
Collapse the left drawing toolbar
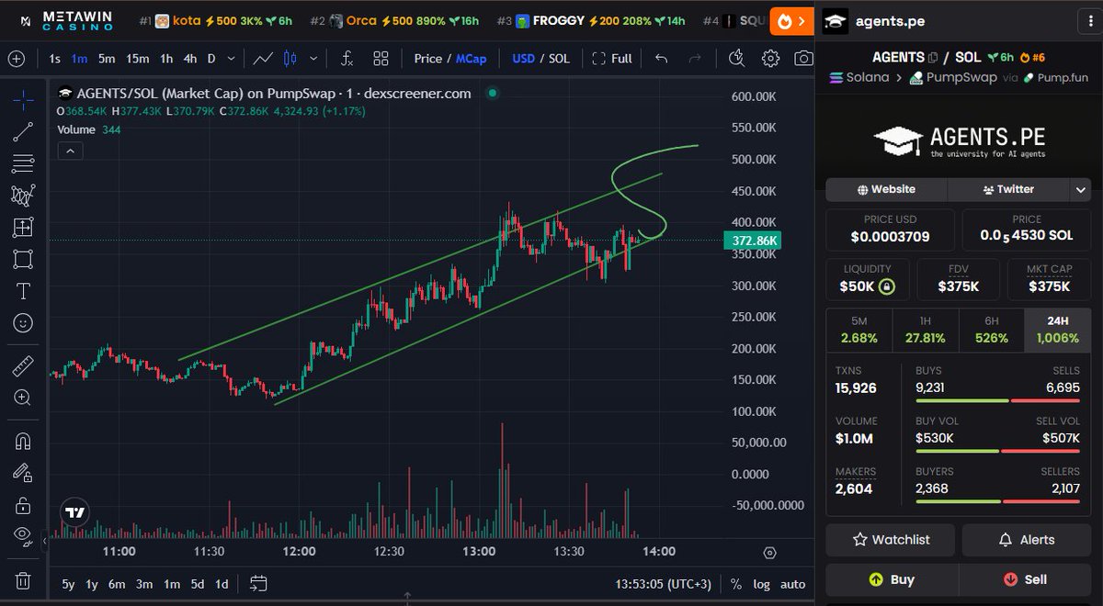coord(45,544)
